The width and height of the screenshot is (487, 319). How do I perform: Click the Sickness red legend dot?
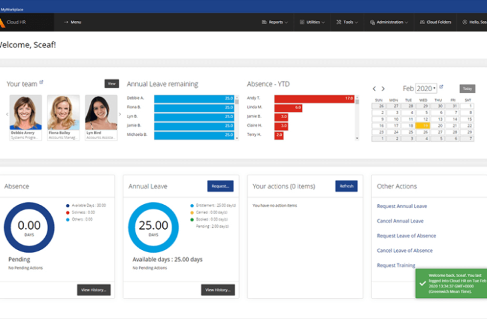point(68,213)
